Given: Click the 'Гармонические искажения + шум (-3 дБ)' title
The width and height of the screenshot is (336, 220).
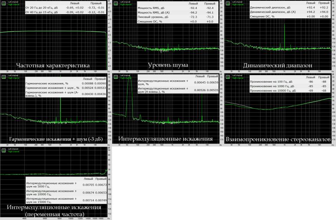Looking at the screenshot, I should [56, 139].
